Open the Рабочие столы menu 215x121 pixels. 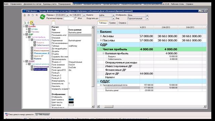(x=177, y=4)
